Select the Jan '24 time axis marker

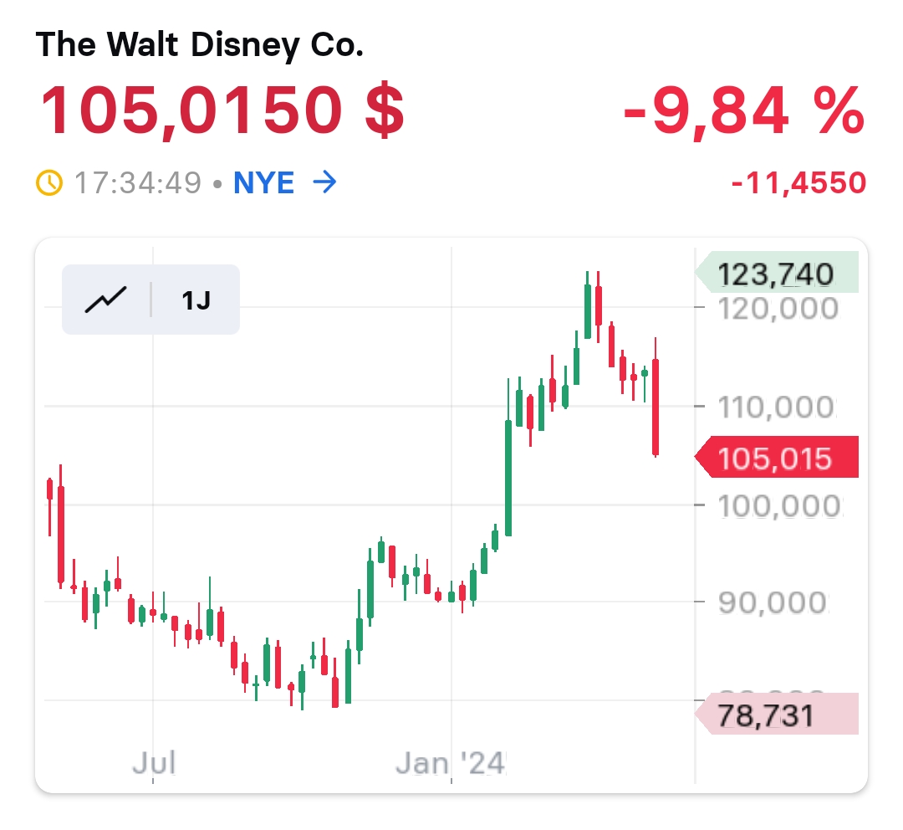click(x=451, y=763)
